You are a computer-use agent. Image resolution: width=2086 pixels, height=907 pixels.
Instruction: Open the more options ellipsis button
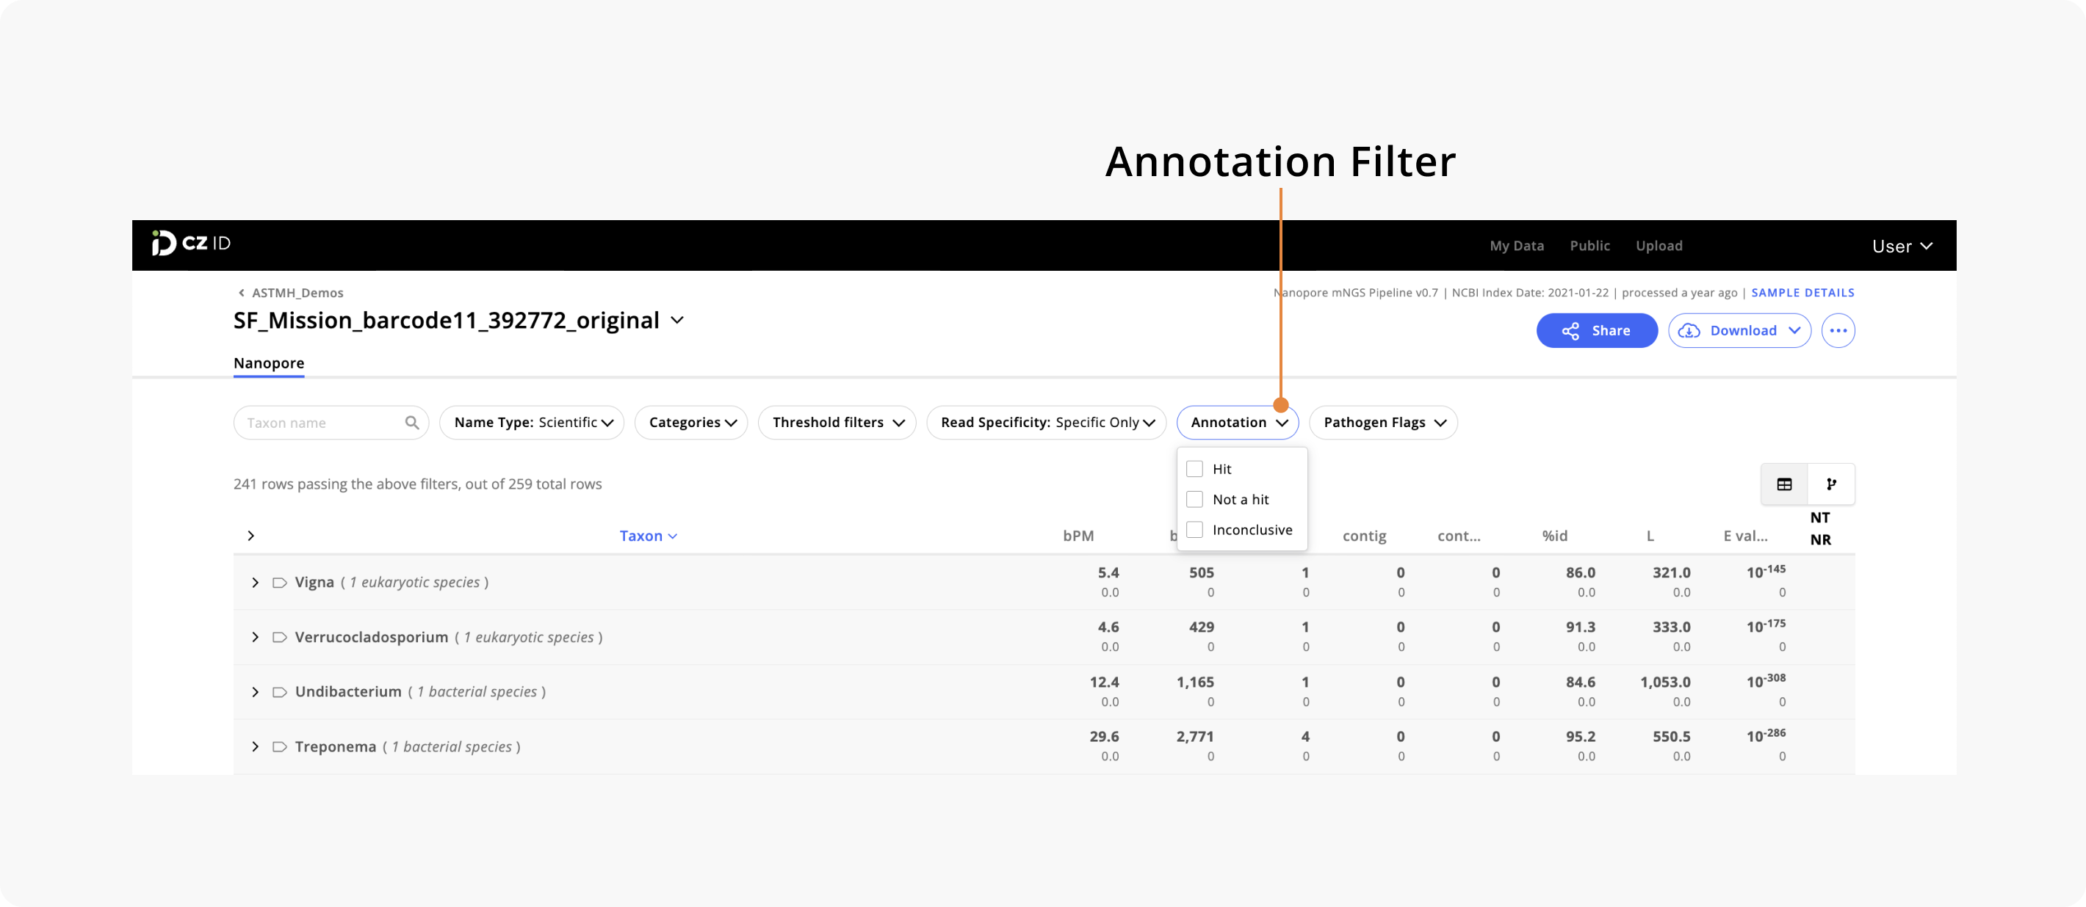point(1838,330)
